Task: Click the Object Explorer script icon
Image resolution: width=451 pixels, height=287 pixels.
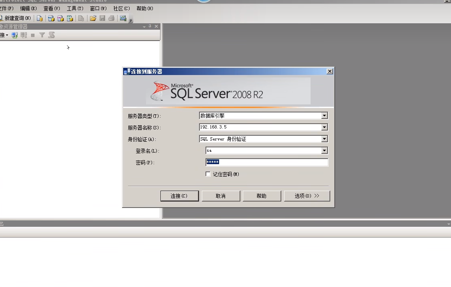Action: pyautogui.click(x=51, y=35)
